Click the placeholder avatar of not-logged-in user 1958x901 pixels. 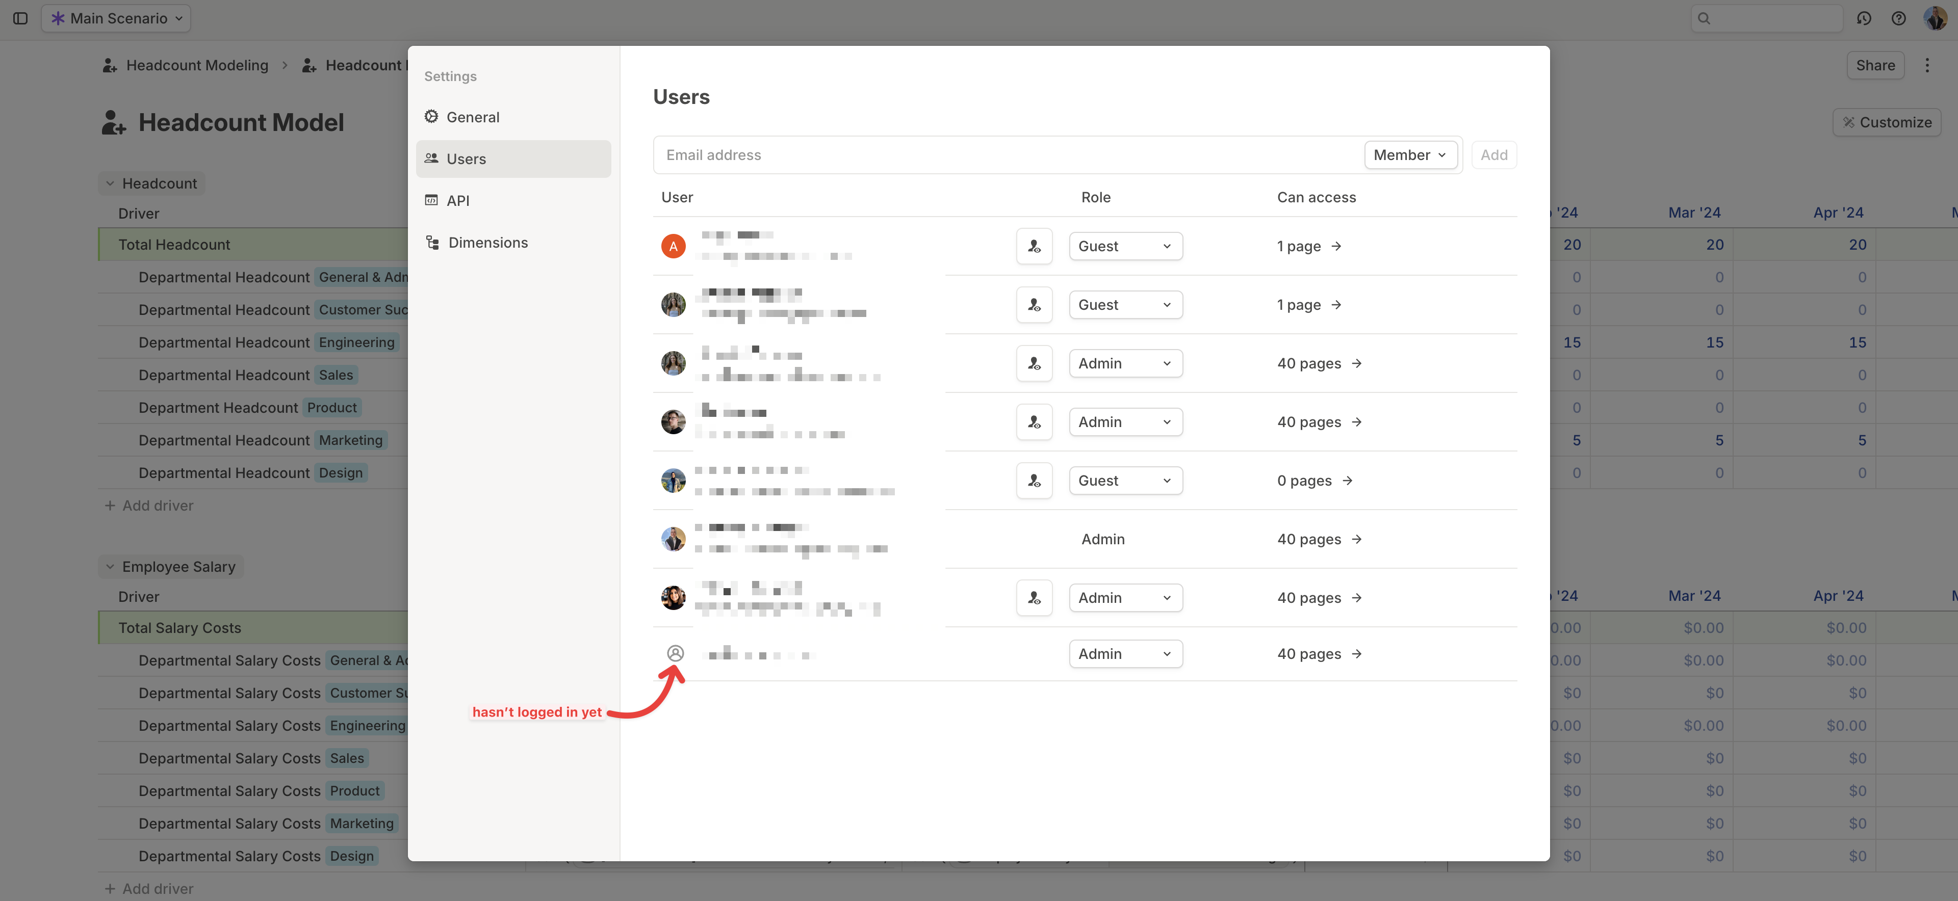(x=675, y=653)
